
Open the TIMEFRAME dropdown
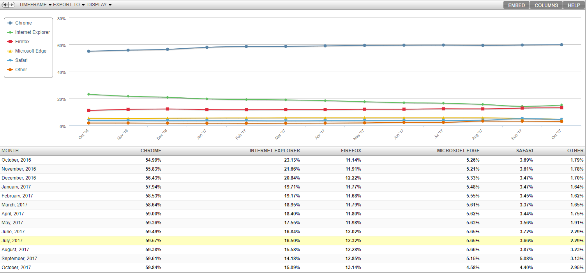tap(35, 5)
